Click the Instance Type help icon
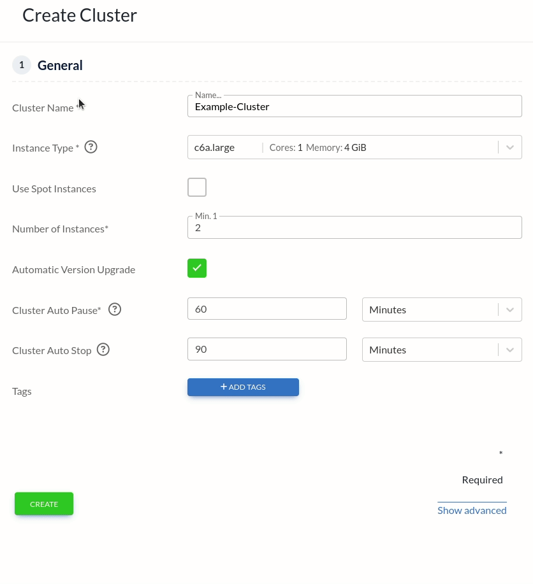Viewport: 533px width, 584px height. (x=91, y=147)
